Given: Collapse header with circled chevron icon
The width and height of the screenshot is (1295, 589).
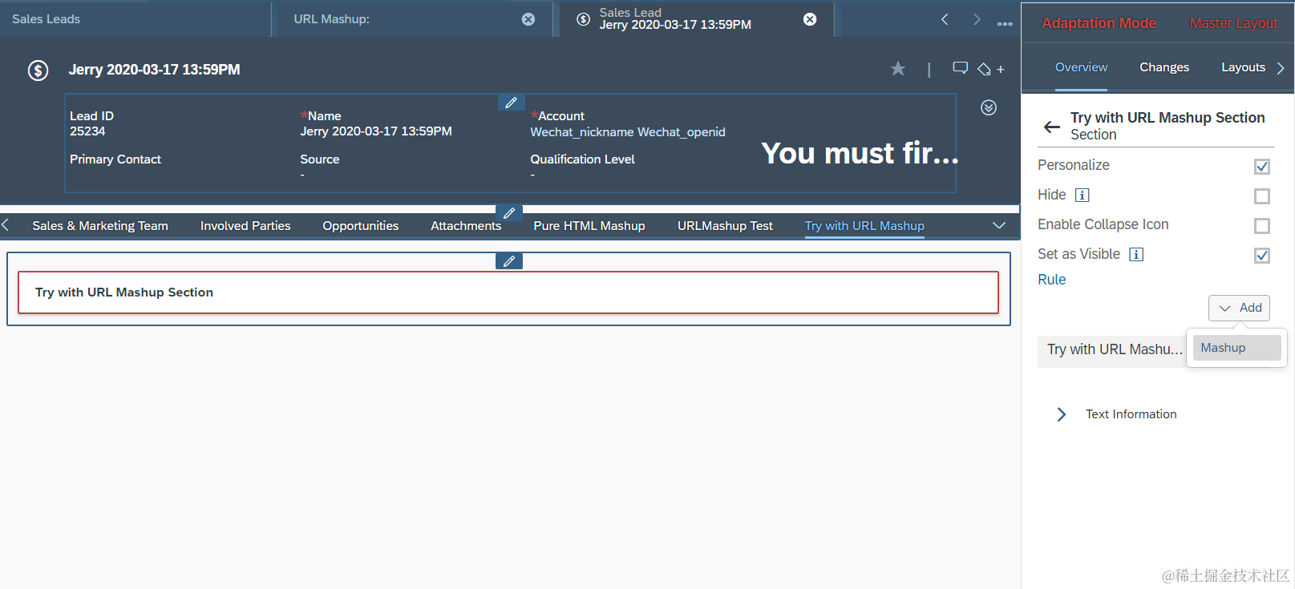Looking at the screenshot, I should (989, 107).
